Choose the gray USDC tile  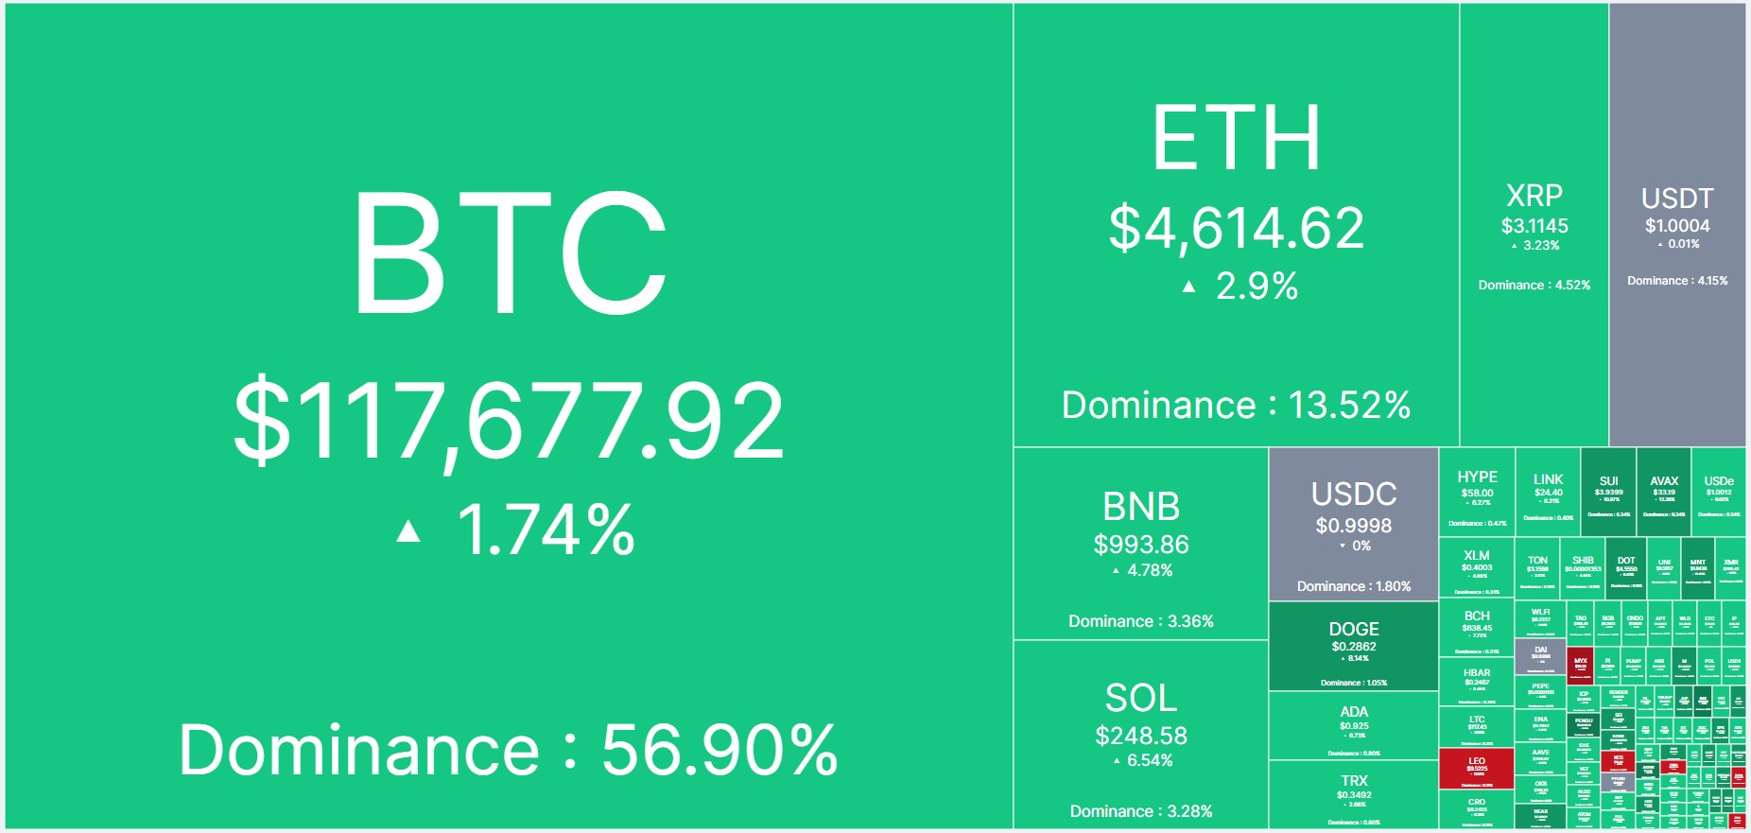pos(1354,525)
